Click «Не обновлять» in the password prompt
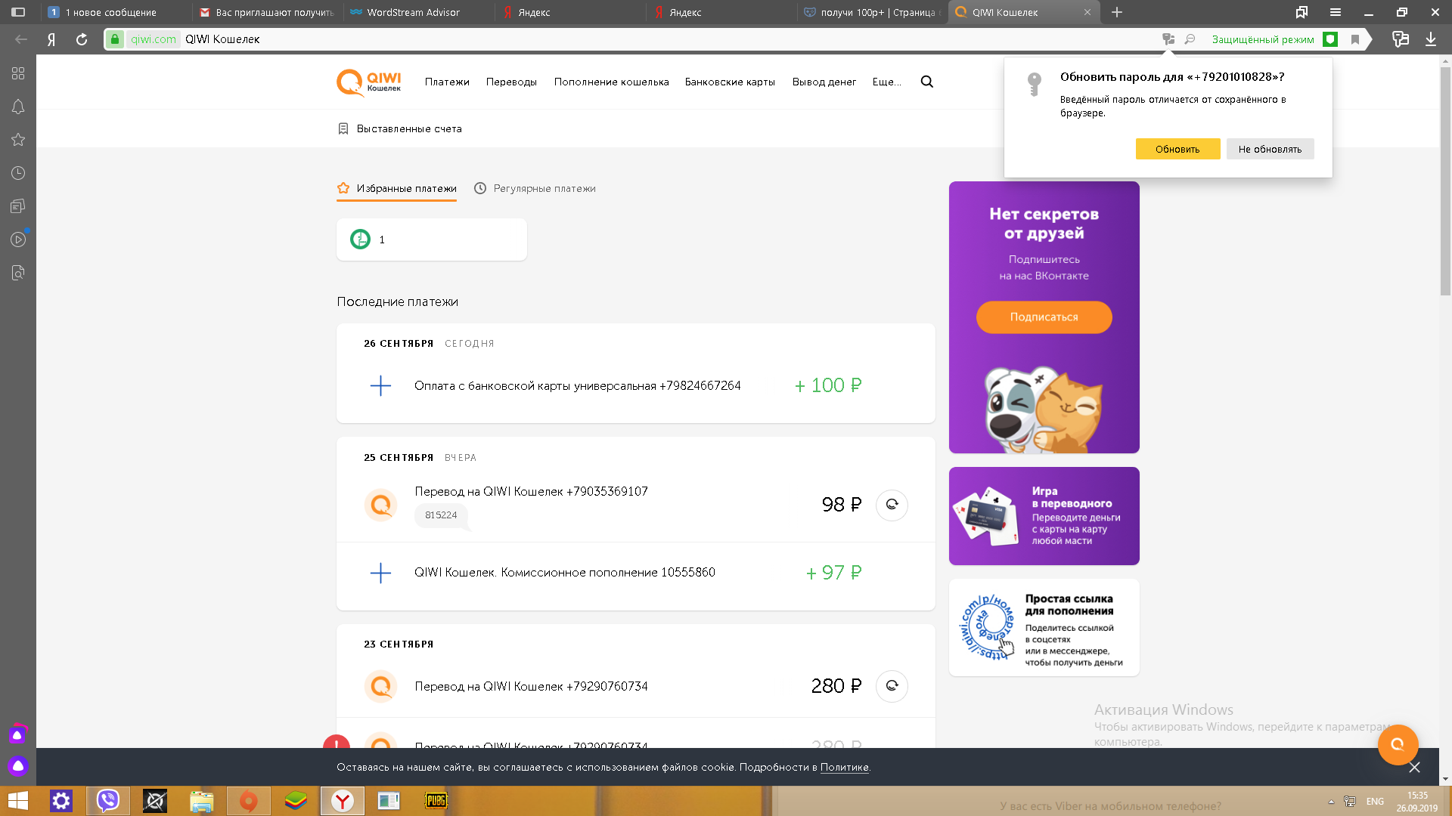This screenshot has width=1452, height=816. 1270,149
